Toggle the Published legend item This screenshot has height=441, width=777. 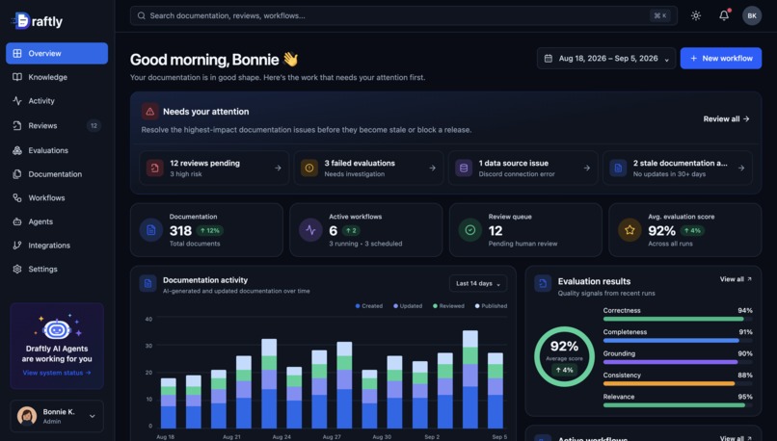pyautogui.click(x=491, y=306)
